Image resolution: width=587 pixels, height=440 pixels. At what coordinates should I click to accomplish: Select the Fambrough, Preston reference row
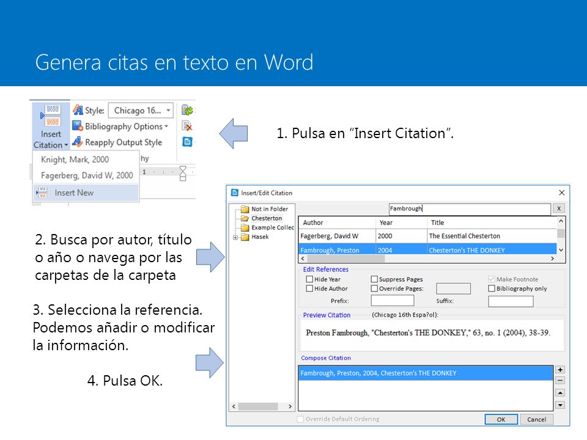[427, 249]
